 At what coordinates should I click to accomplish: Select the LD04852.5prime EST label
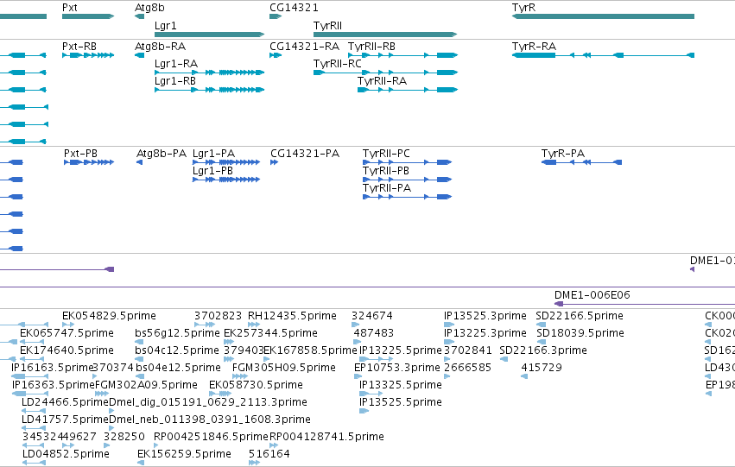[x=66, y=454]
